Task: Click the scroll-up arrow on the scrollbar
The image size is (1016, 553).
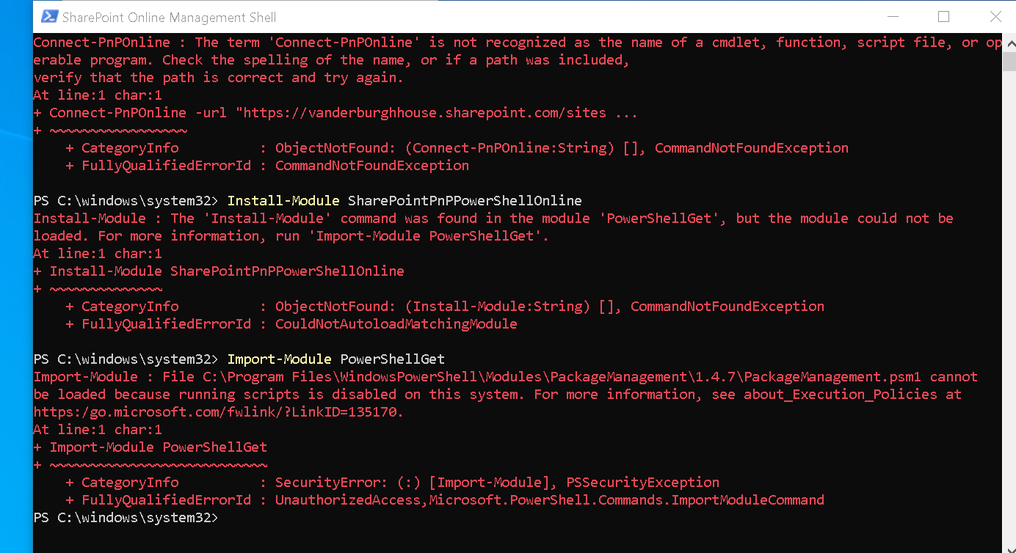Action: [x=1009, y=44]
